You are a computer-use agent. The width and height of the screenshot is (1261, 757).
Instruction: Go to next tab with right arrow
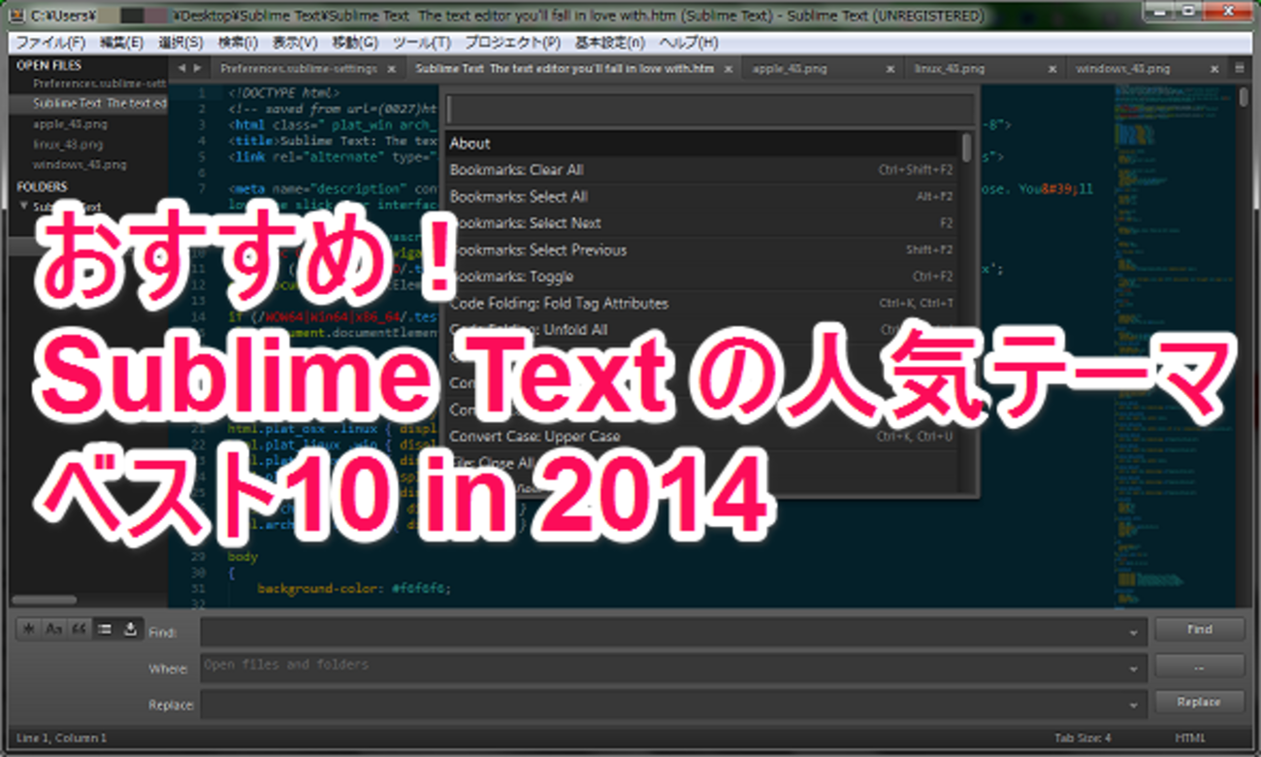(x=198, y=68)
